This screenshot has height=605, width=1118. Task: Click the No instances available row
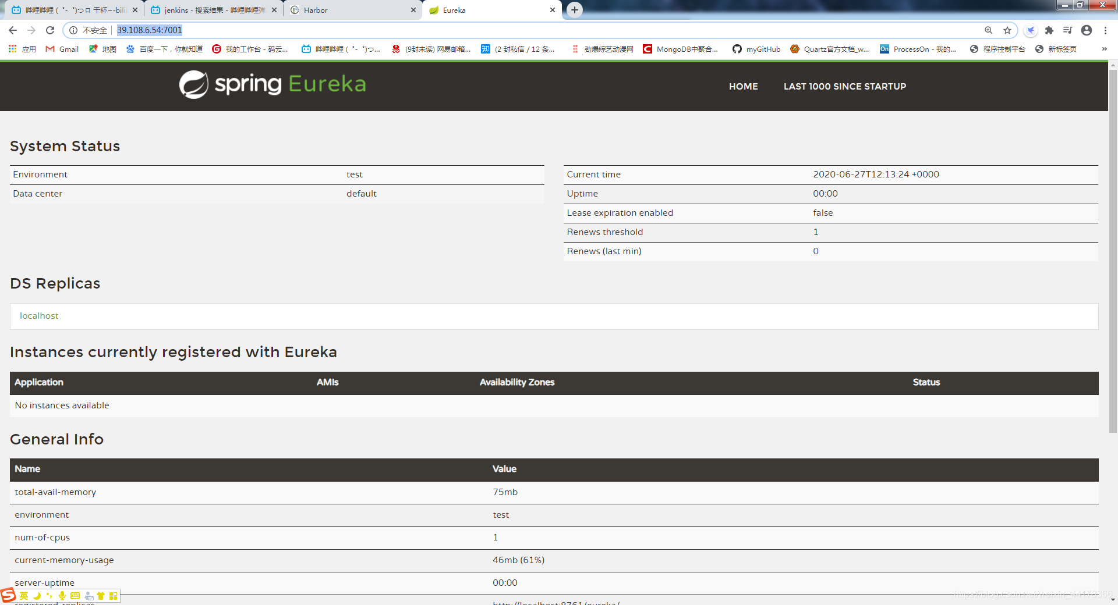click(x=554, y=405)
